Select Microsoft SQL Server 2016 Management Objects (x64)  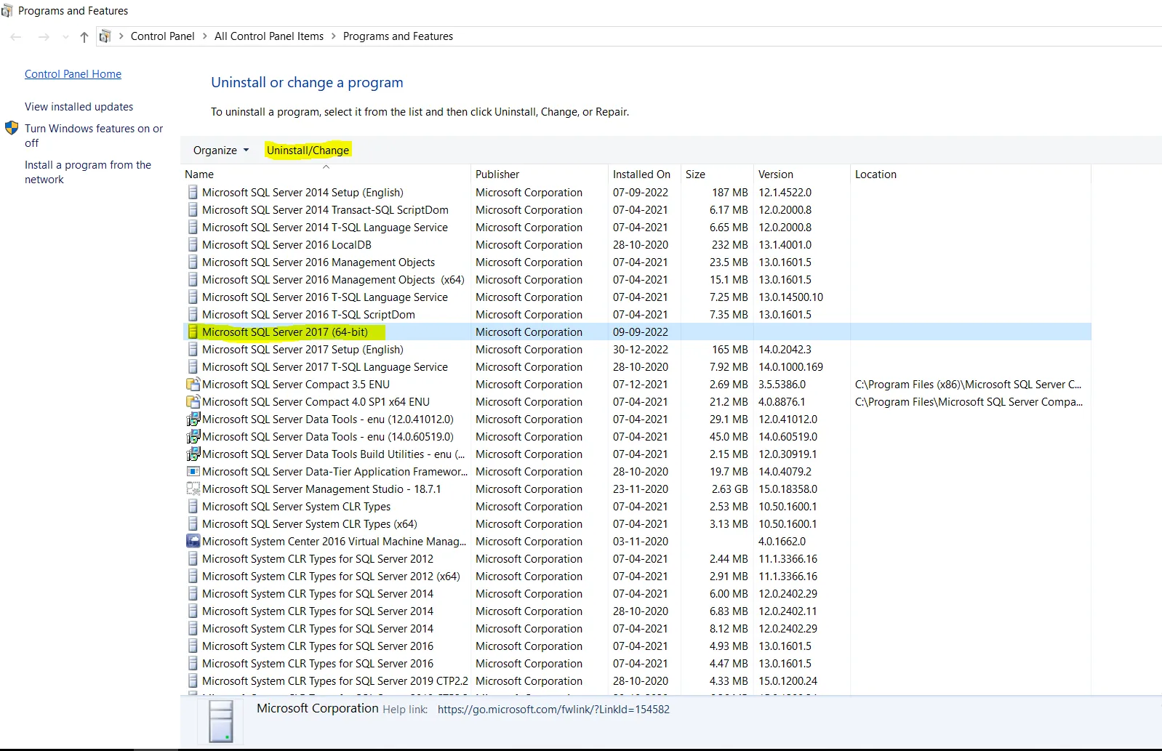(x=636, y=280)
